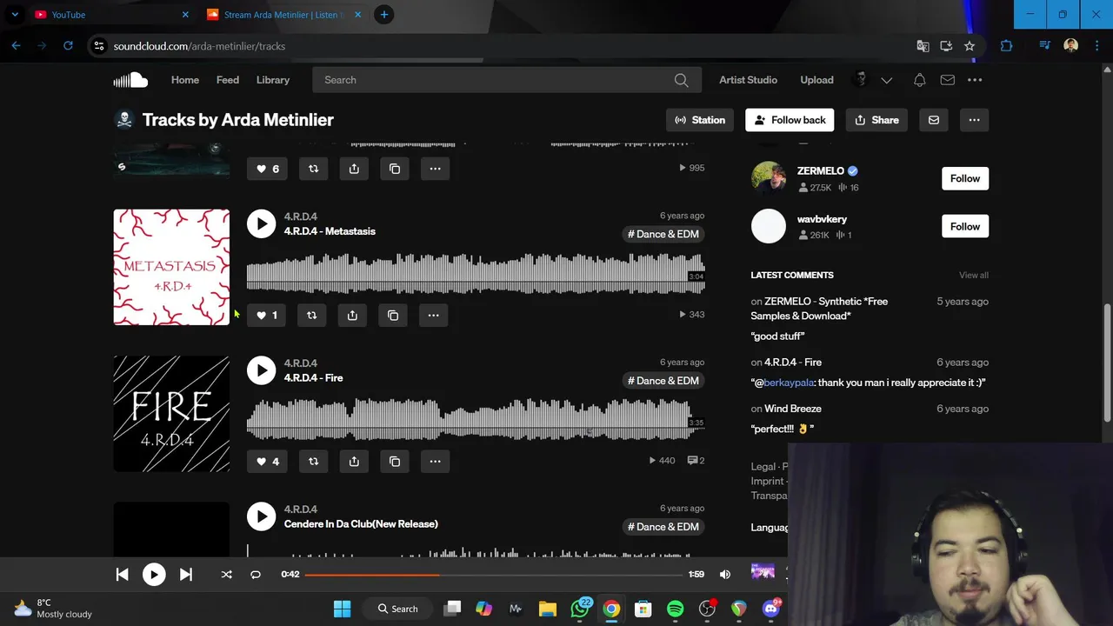The image size is (1113, 626).
Task: Click the Follow back button
Action: tap(790, 120)
